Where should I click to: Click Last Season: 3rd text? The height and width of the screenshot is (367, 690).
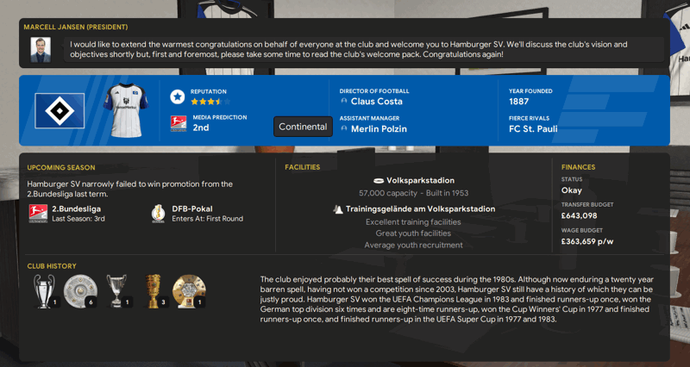coord(78,219)
